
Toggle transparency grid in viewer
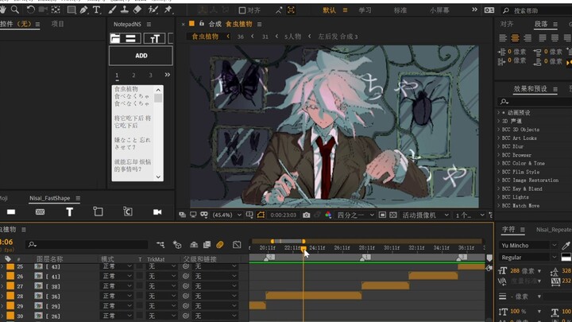point(393,215)
